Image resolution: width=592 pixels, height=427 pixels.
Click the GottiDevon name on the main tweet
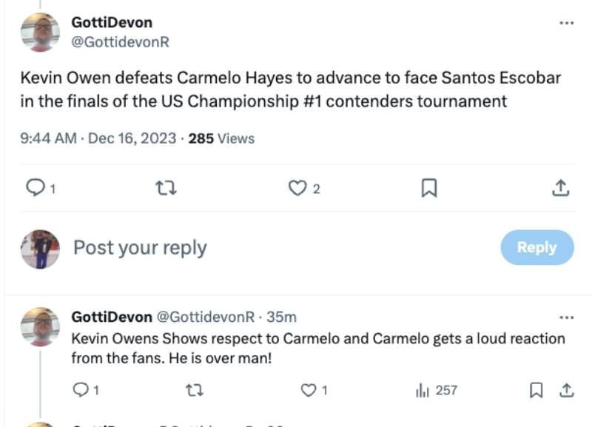pyautogui.click(x=112, y=23)
